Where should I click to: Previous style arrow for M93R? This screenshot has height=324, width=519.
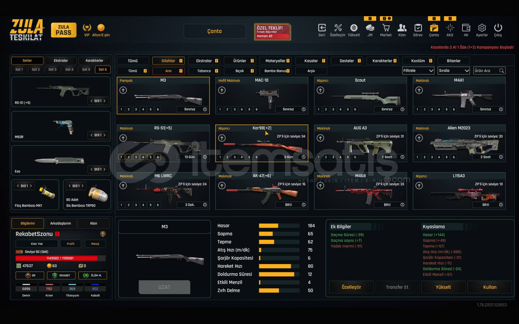point(92,135)
